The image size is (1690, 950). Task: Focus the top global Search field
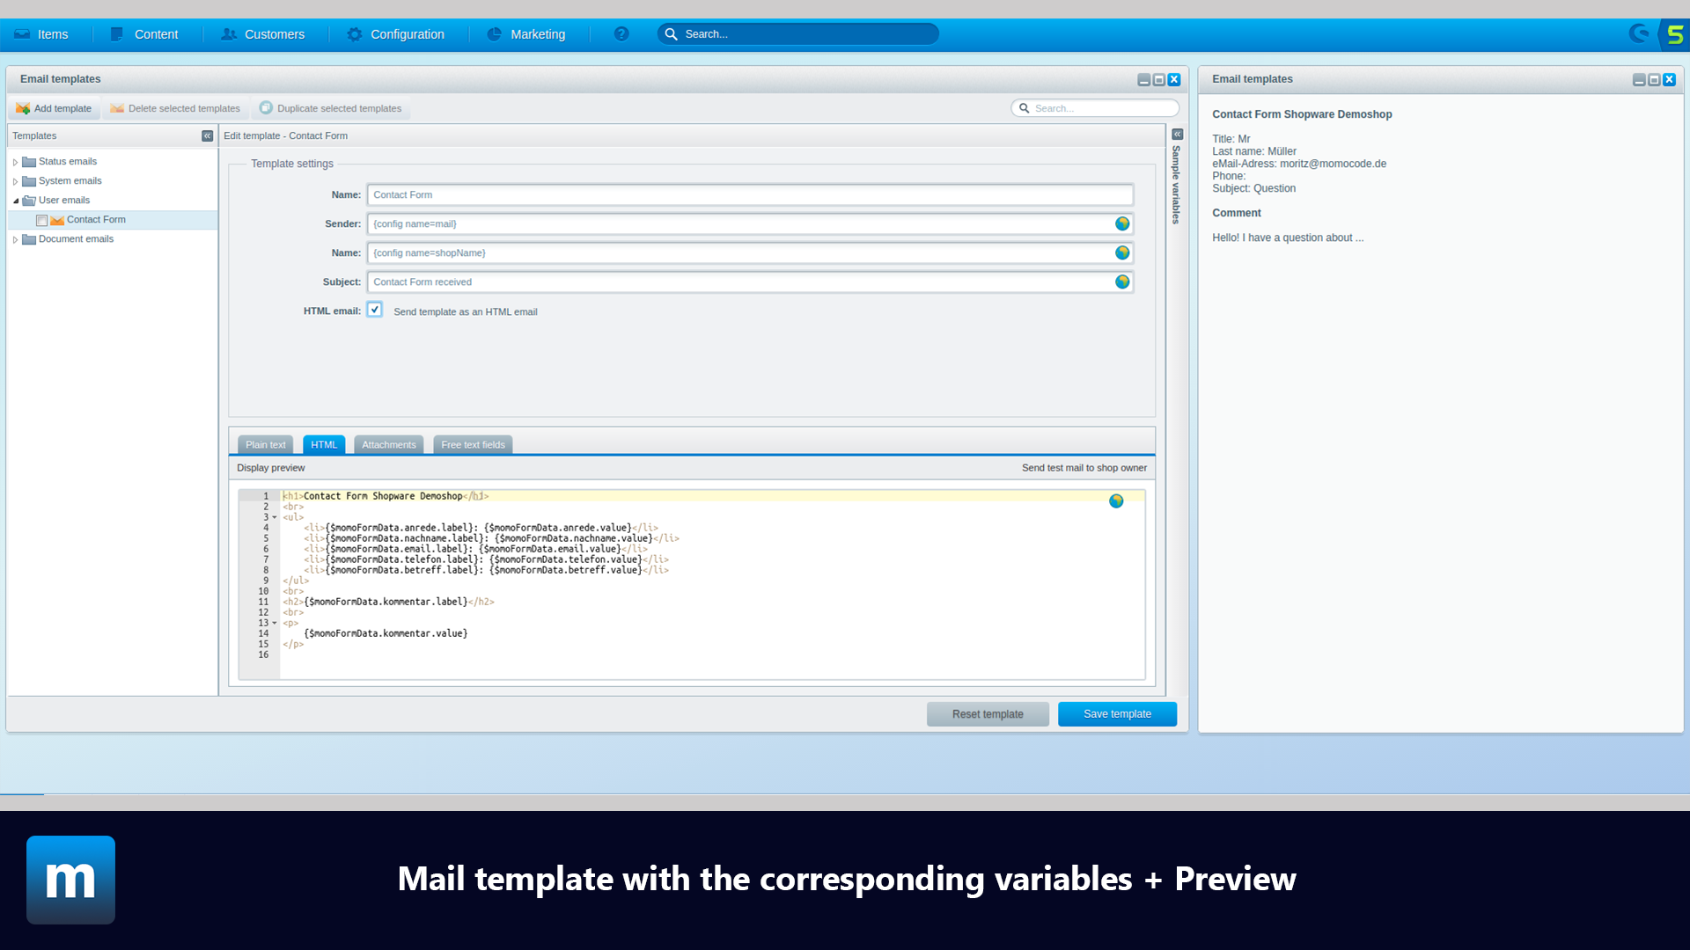click(797, 34)
